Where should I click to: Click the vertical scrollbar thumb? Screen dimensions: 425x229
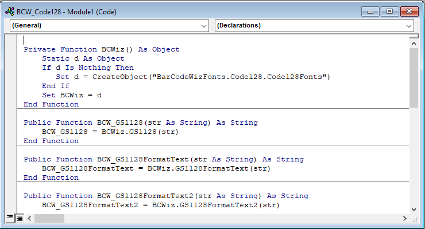414,78
